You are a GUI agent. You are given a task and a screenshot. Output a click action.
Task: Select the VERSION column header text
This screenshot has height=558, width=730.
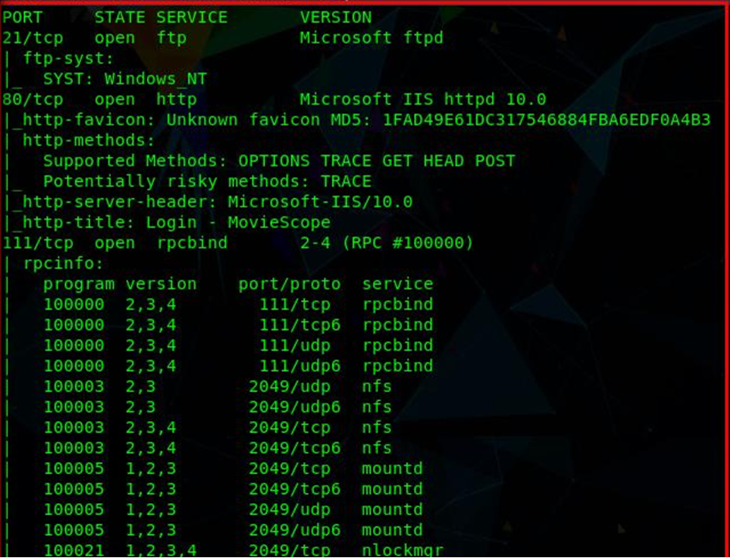(x=336, y=18)
